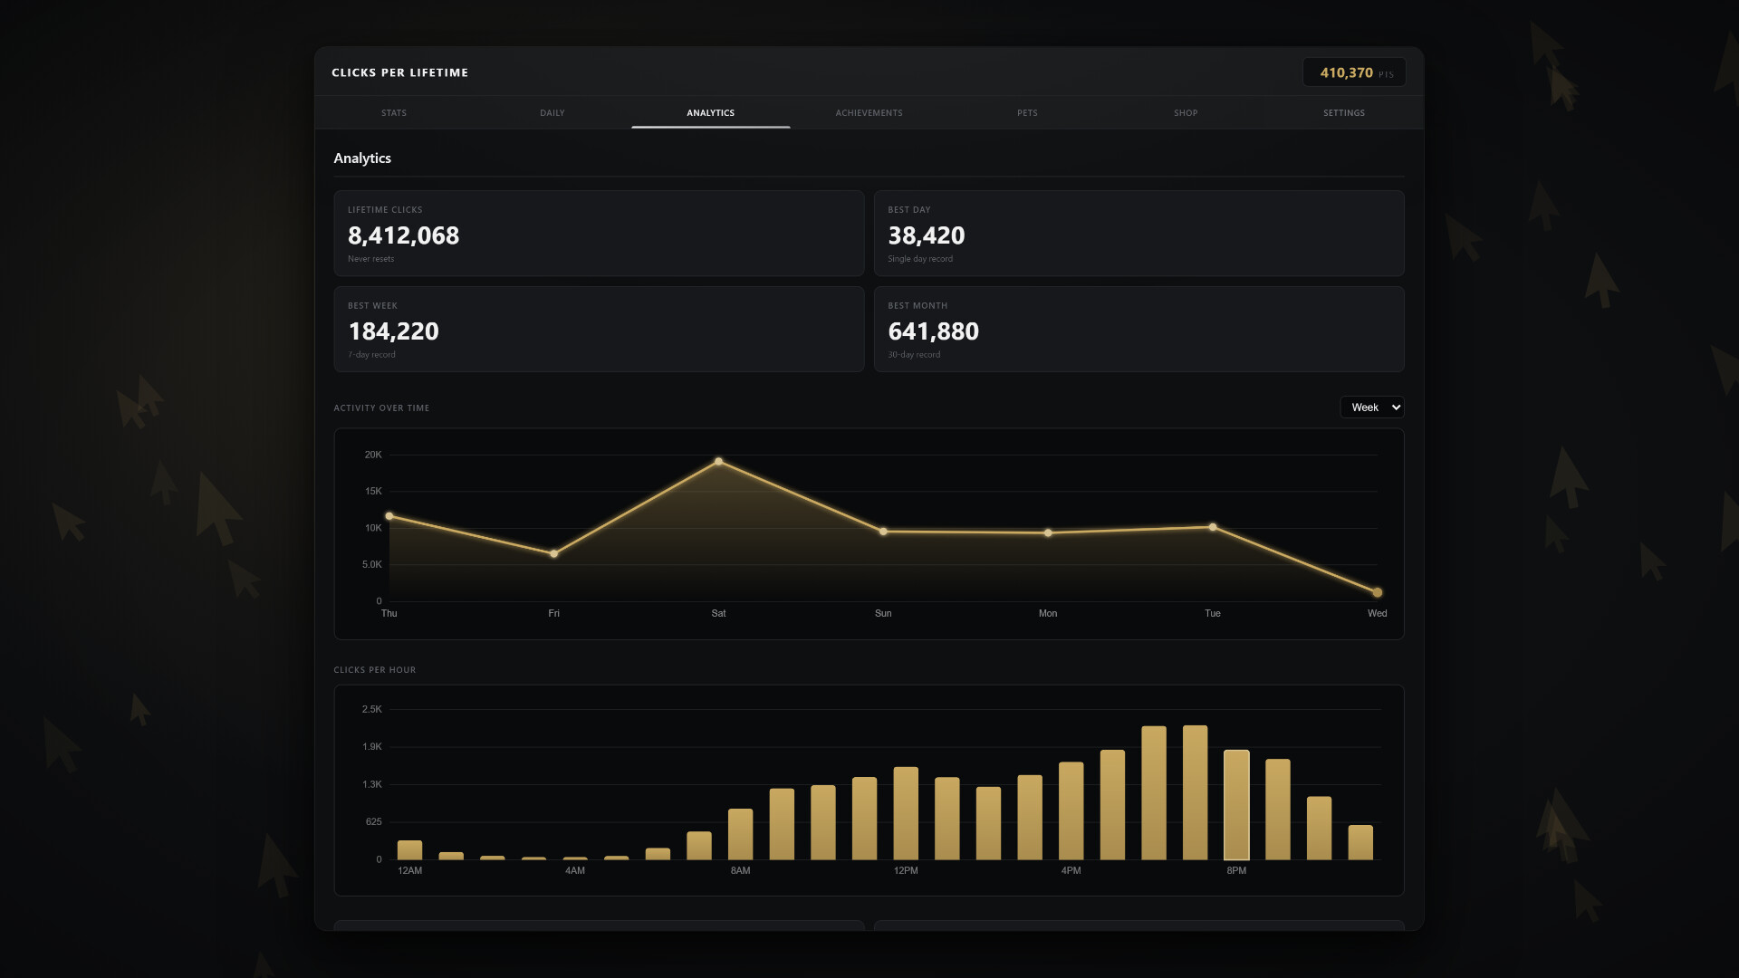Click the Best Week 184,220 card

[599, 329]
